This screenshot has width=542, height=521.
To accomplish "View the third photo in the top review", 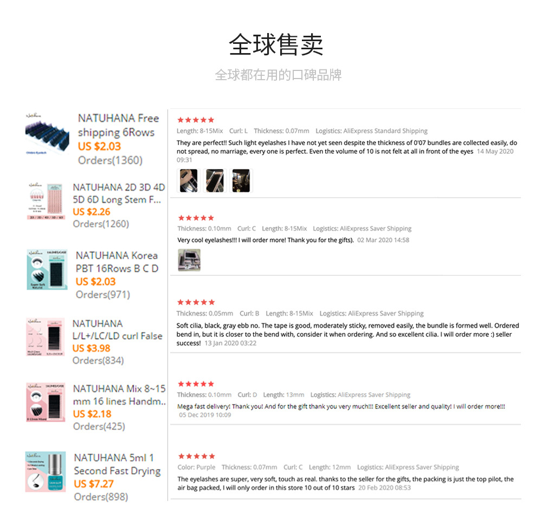I will coord(241,180).
